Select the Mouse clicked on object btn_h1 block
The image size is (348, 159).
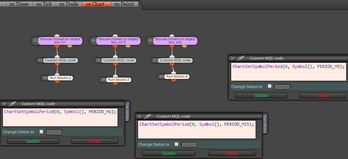[x=60, y=41]
